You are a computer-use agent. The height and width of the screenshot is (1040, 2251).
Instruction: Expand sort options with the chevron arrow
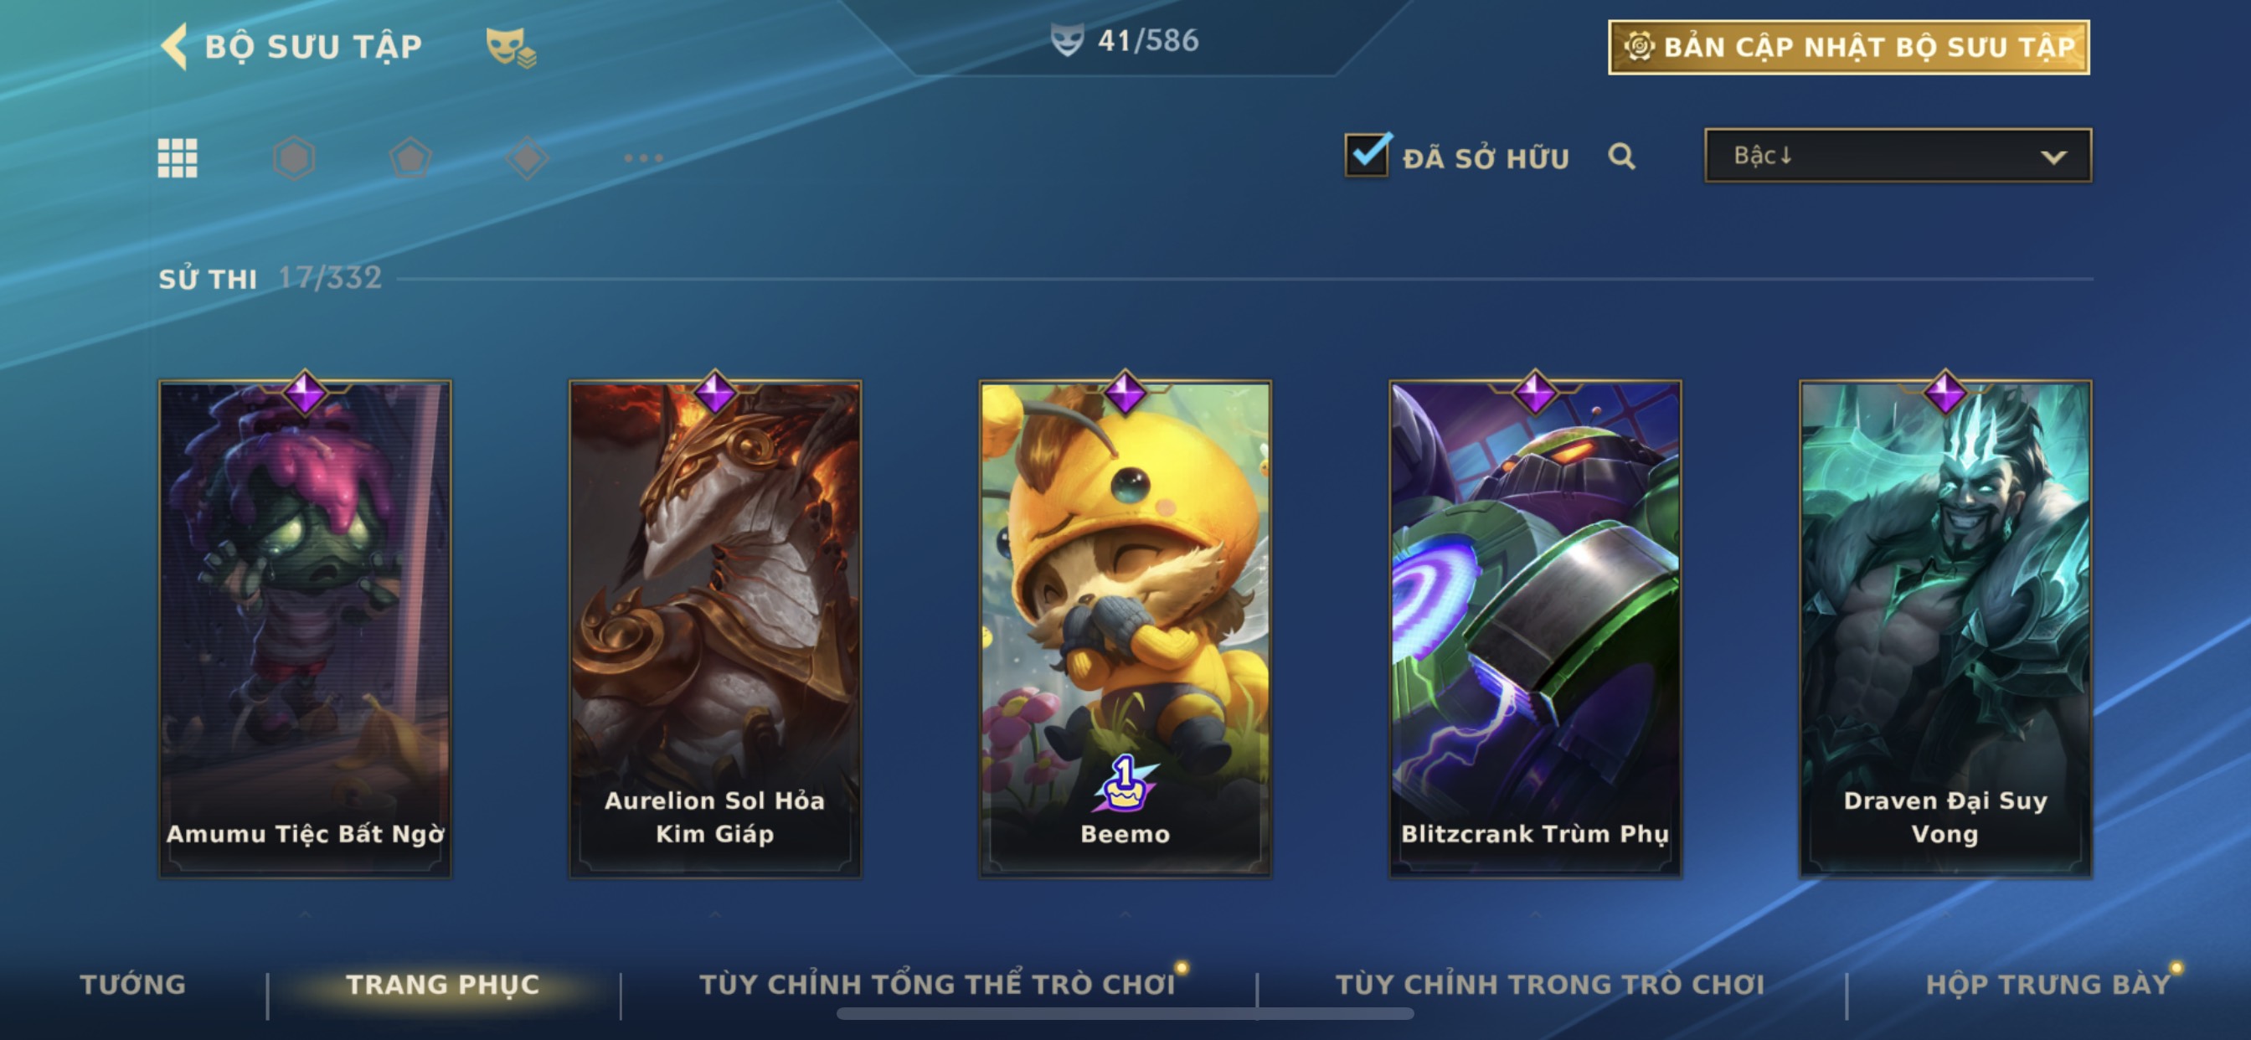2053,157
